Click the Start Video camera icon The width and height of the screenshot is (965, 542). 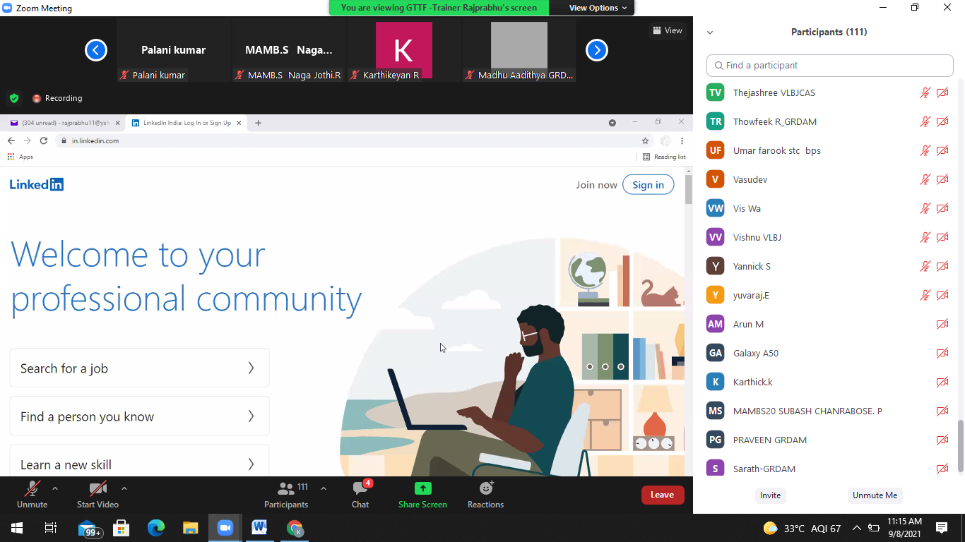click(x=97, y=488)
